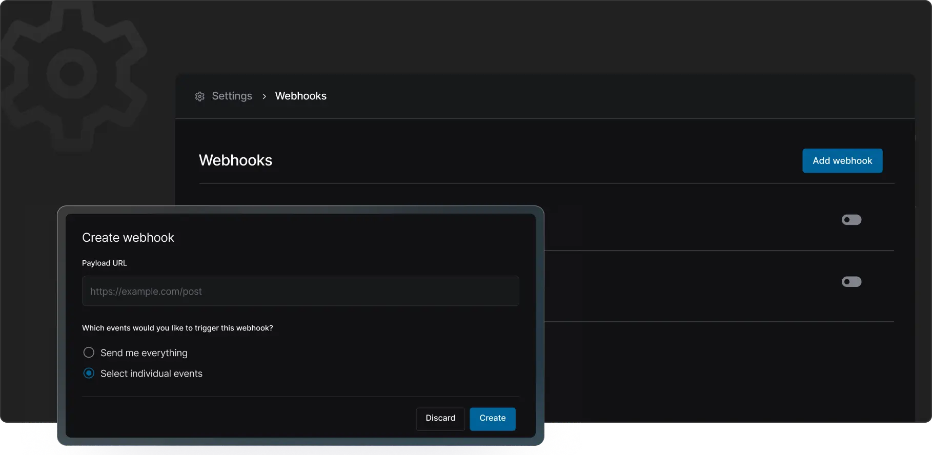Image resolution: width=932 pixels, height=455 pixels.
Task: Enable the first webhook toggle switch
Action: (x=851, y=220)
